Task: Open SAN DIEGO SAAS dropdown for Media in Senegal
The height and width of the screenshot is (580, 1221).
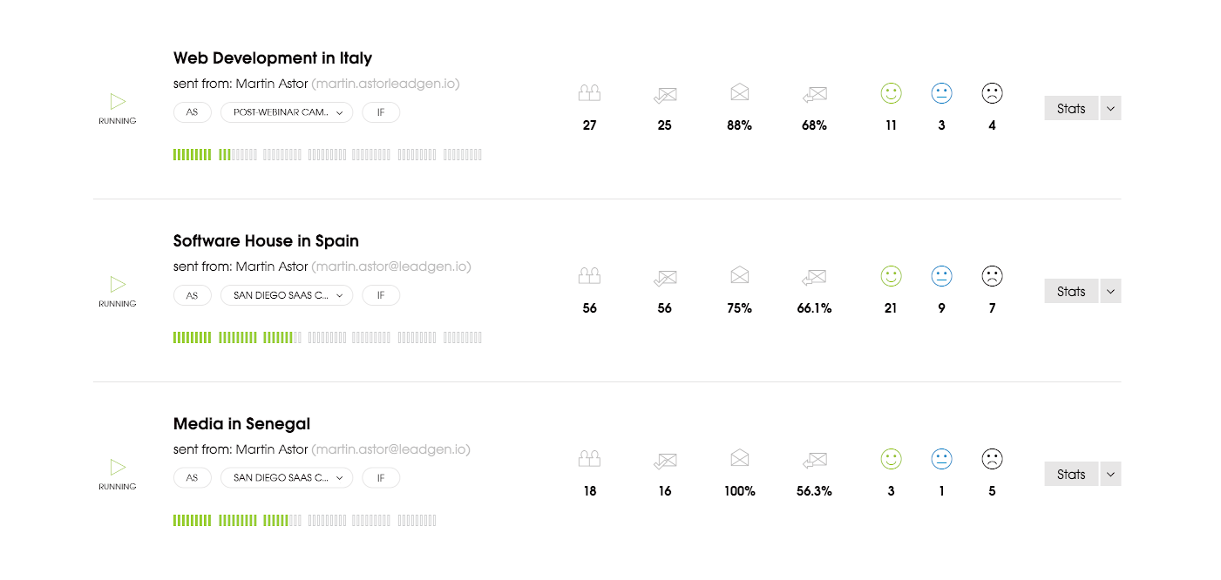Action: pyautogui.click(x=287, y=478)
